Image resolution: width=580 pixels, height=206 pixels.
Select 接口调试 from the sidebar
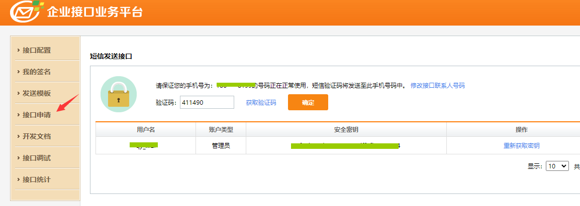(x=37, y=158)
